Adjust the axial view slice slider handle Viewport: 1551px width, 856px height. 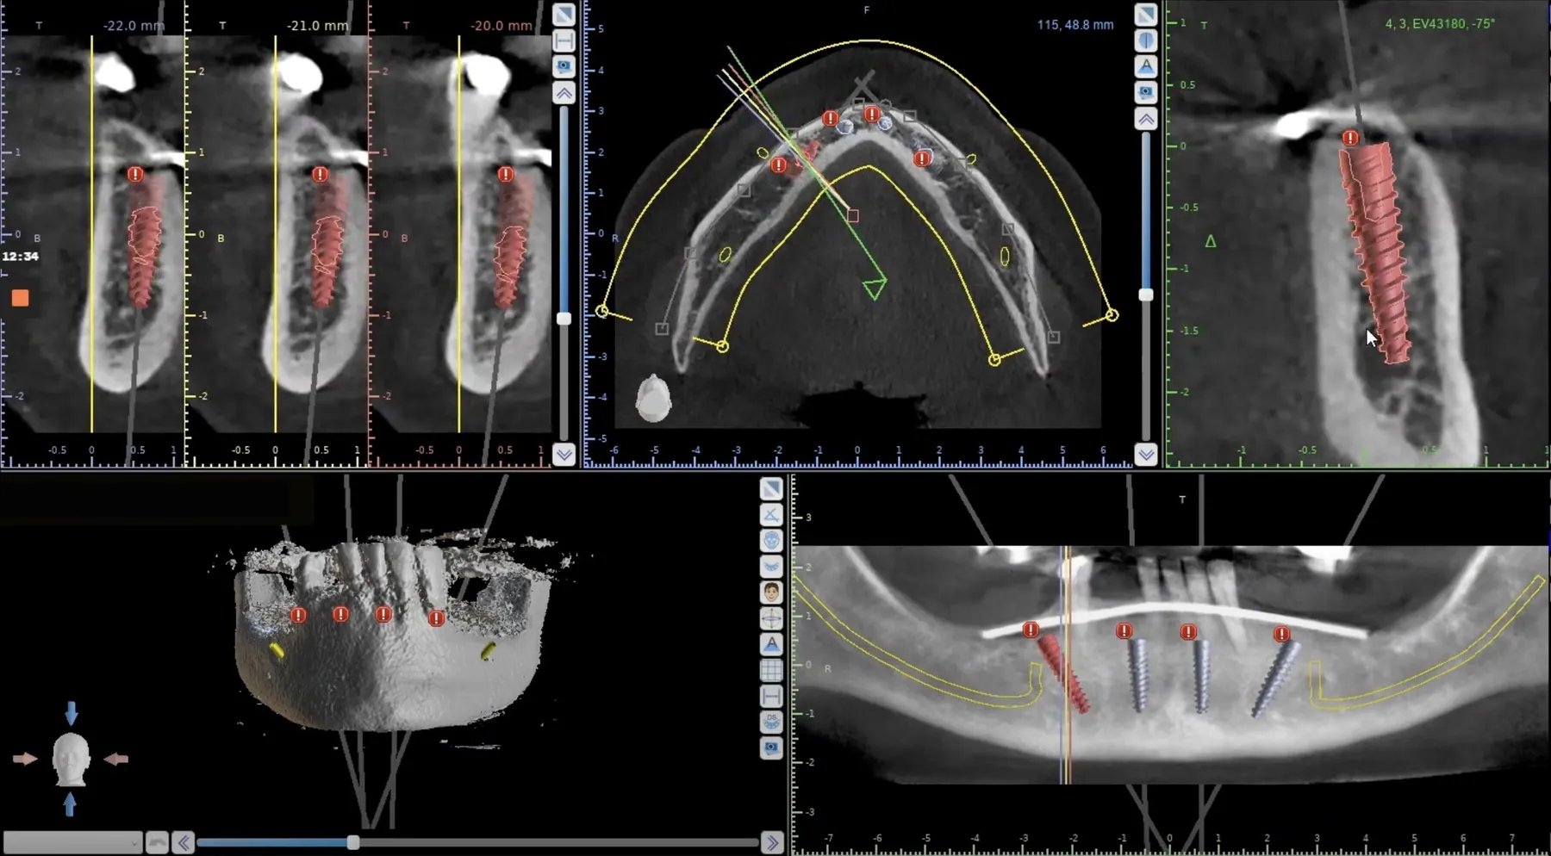coord(1145,295)
